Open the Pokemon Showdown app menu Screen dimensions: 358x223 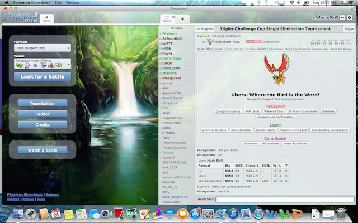coord(32,2)
